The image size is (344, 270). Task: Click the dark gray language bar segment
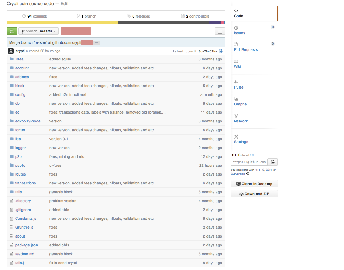pyautogui.click(x=164, y=22)
